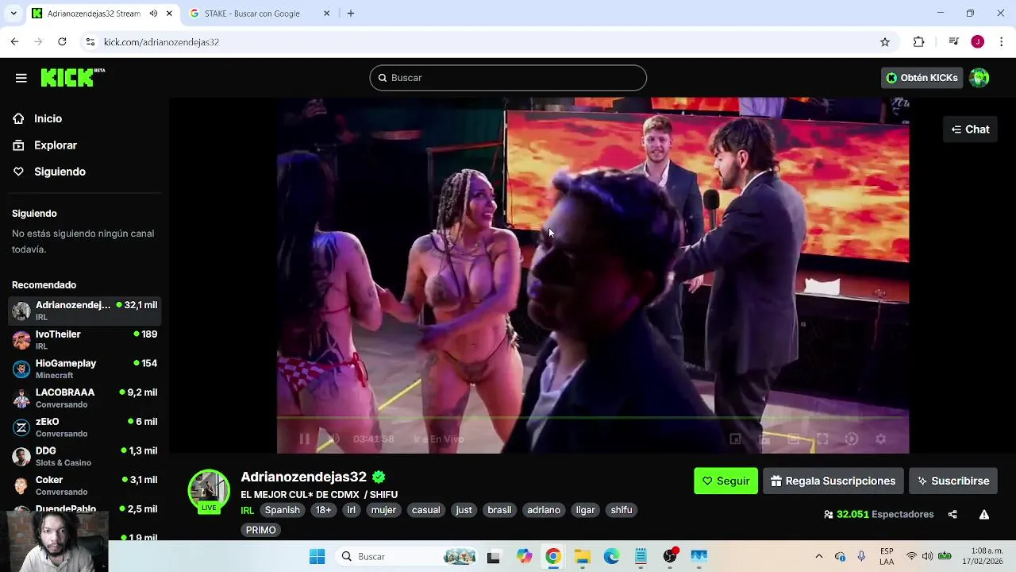Open the Chrome three-dot menu
This screenshot has height=572, width=1016.
point(1002,42)
